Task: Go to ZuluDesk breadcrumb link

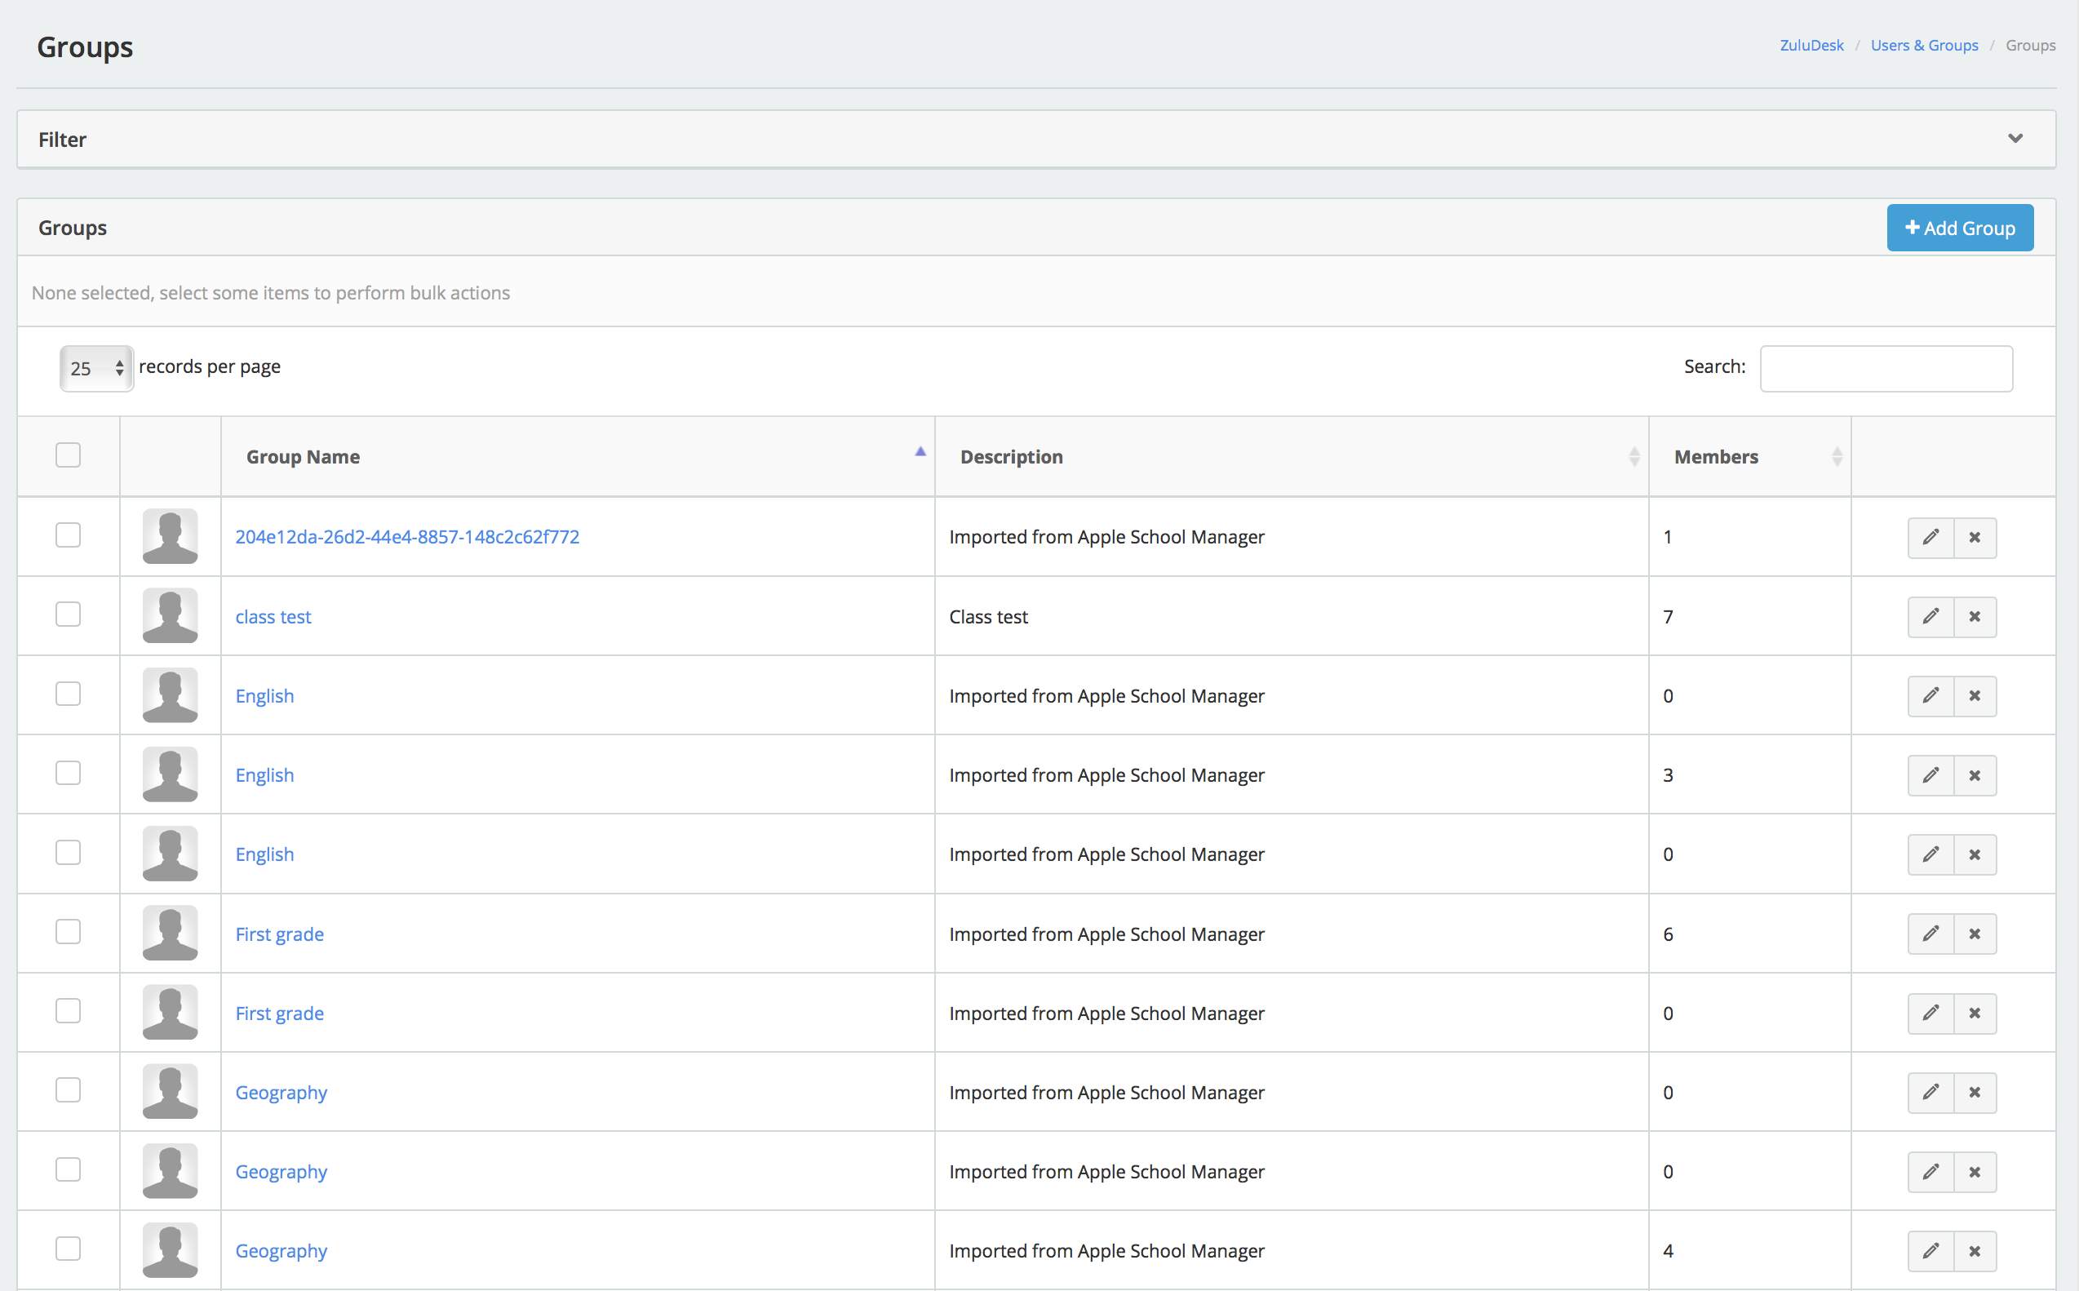Action: (x=1811, y=45)
